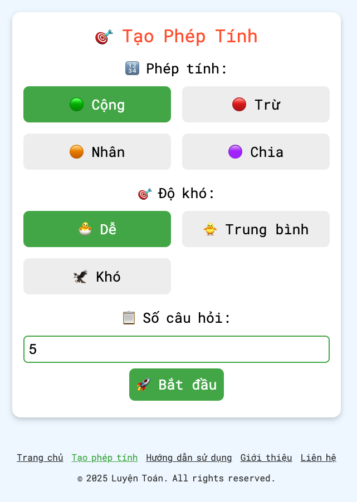Image resolution: width=357 pixels, height=502 pixels.
Task: Open Hướng dẫn sử dụng link
Action: pyautogui.click(x=189, y=458)
